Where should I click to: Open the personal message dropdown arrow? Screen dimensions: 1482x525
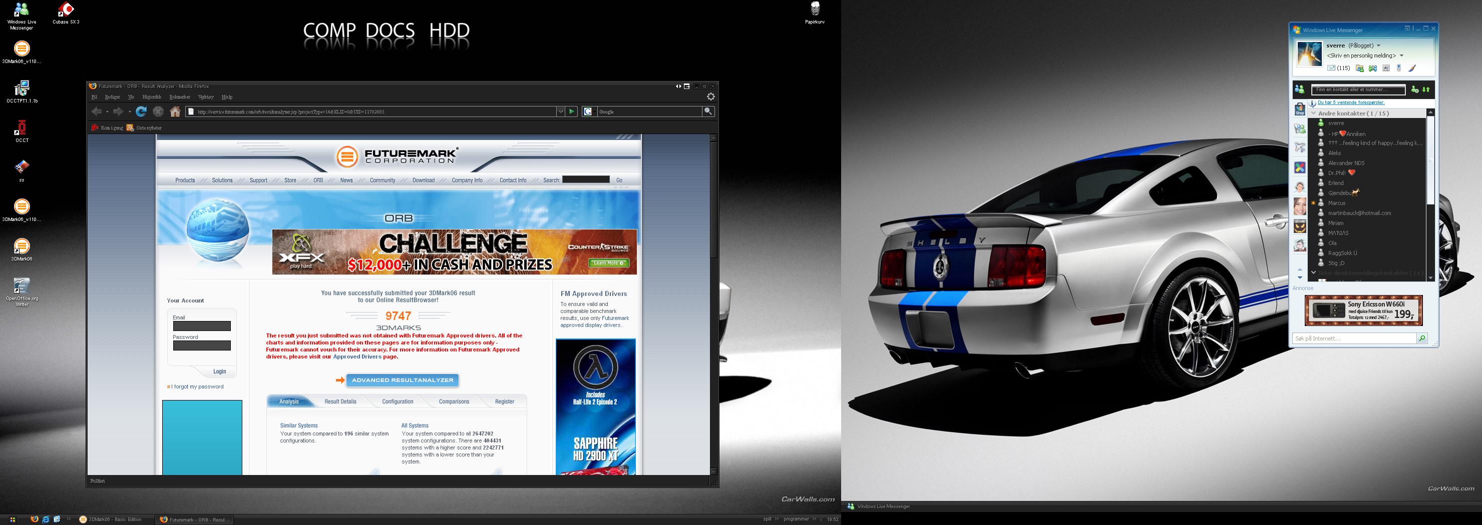1401,55
